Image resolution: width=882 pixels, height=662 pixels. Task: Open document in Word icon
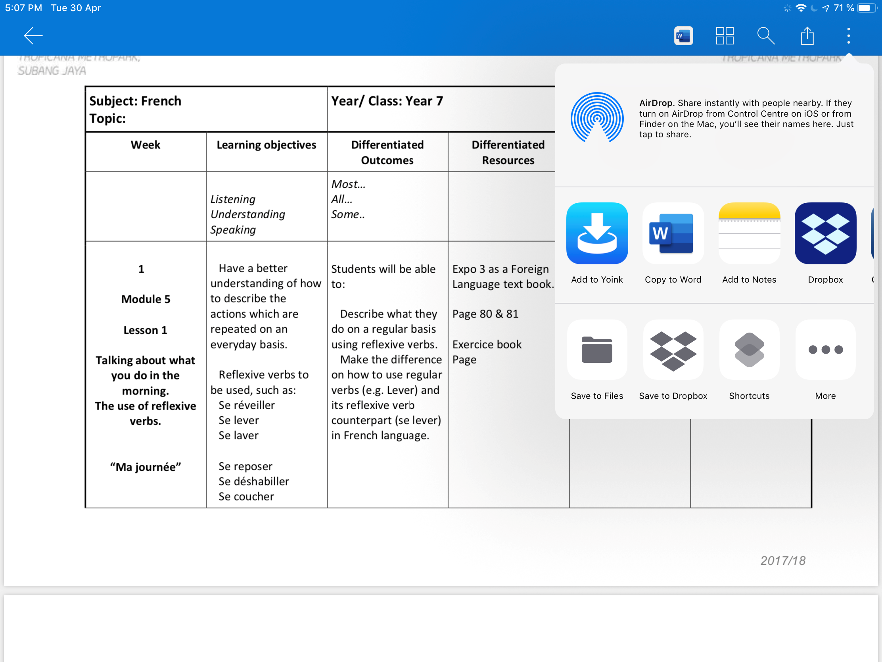(683, 36)
